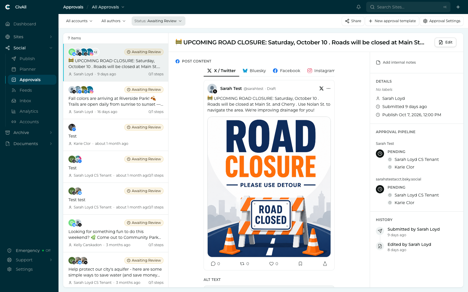
Task: Collapse the Social section
Action: click(29, 48)
